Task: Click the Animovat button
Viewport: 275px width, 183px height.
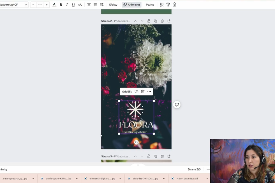Action: point(131,5)
